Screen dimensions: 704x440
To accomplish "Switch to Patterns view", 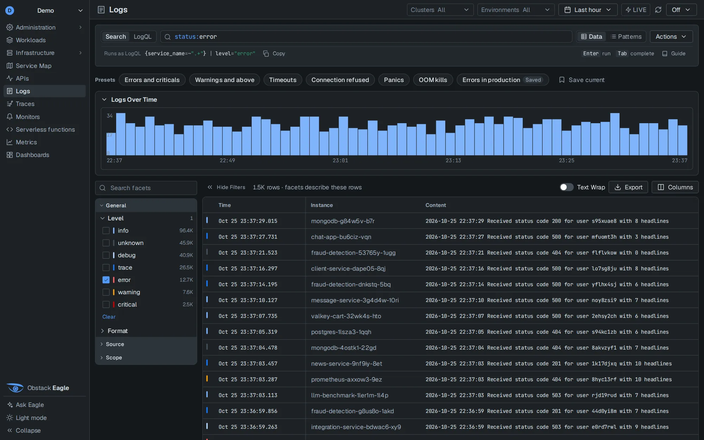I will [626, 37].
